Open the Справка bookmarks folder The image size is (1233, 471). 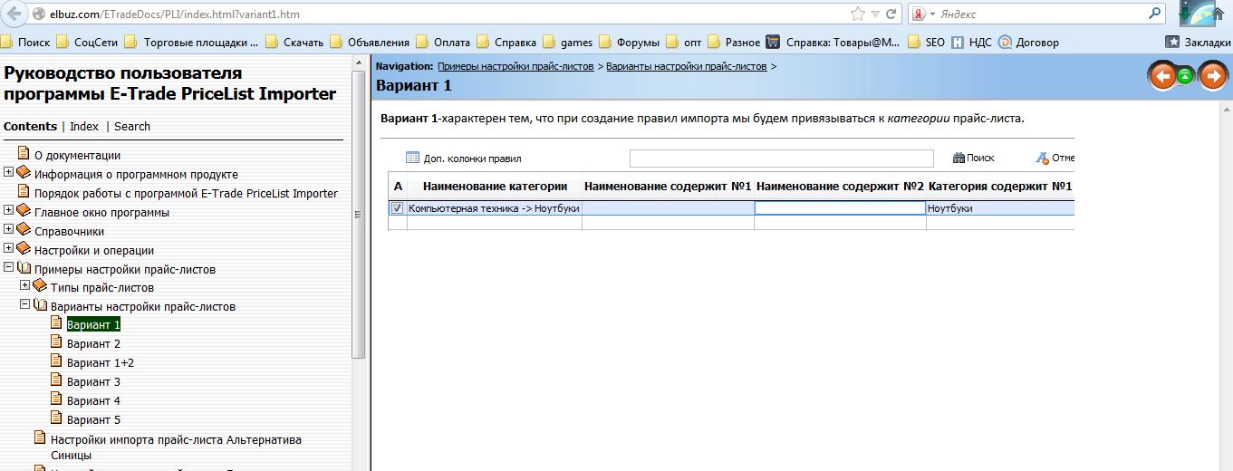[x=506, y=42]
